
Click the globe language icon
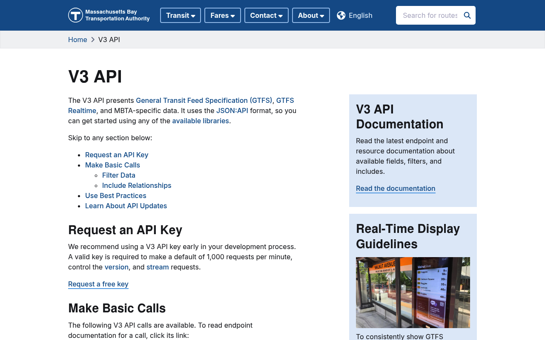(x=341, y=15)
